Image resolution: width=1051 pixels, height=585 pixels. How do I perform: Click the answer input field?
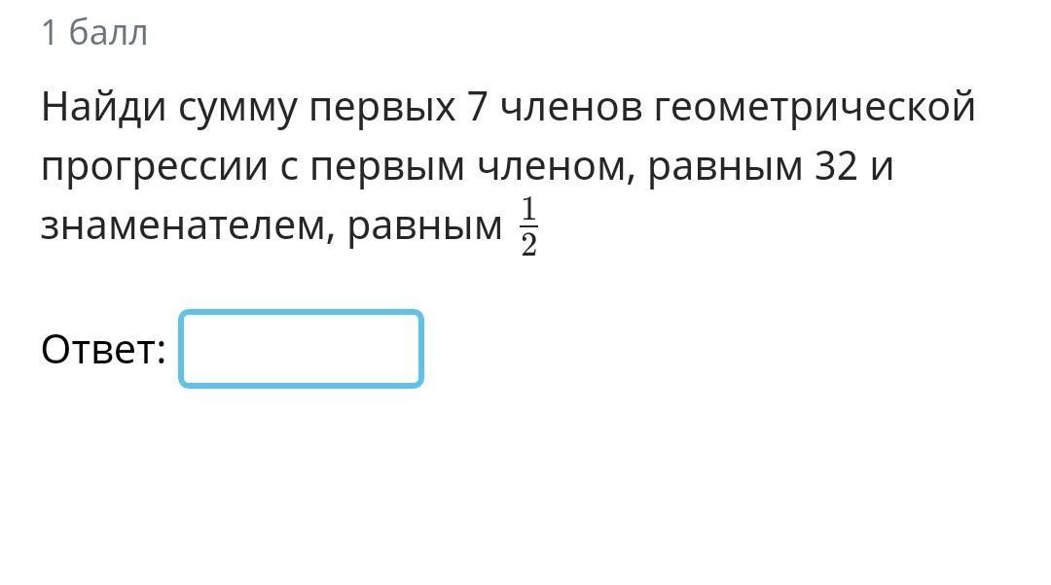tap(301, 349)
